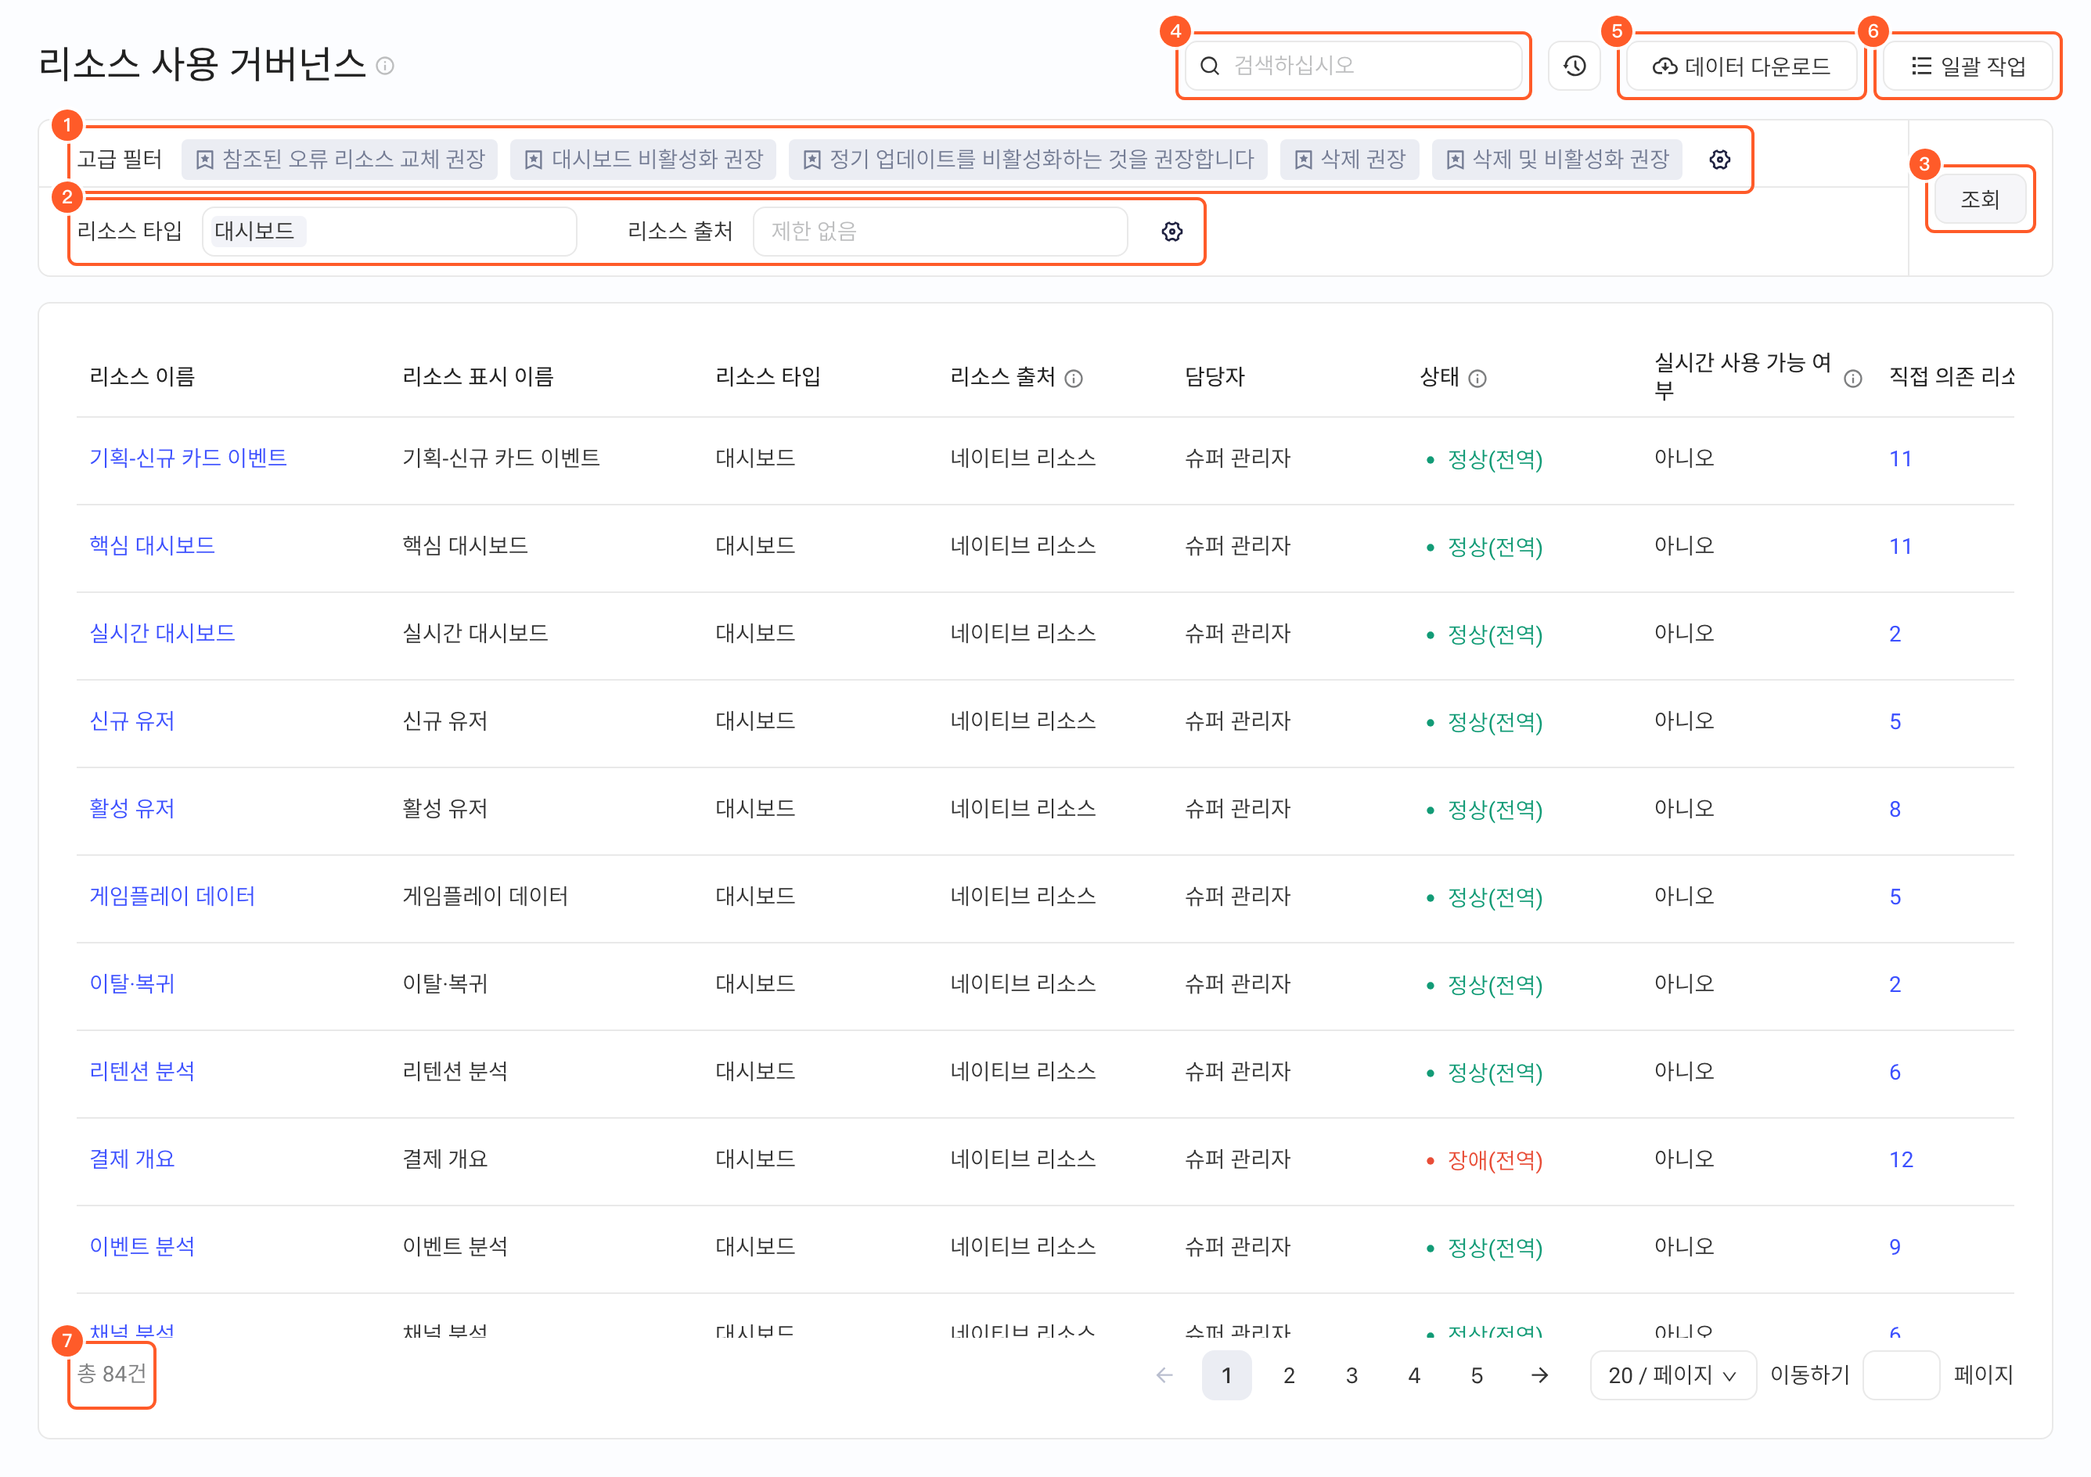Open resource link 핵심 대시보드
The height and width of the screenshot is (1477, 2091).
click(x=152, y=545)
